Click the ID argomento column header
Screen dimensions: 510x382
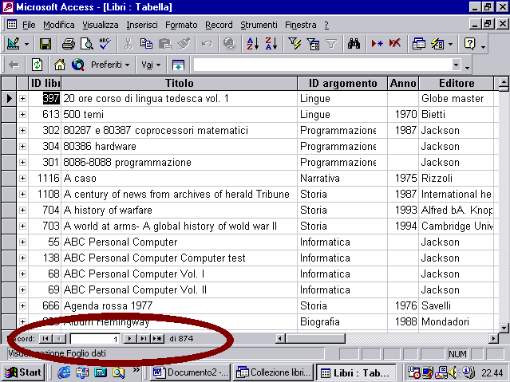[x=342, y=83]
